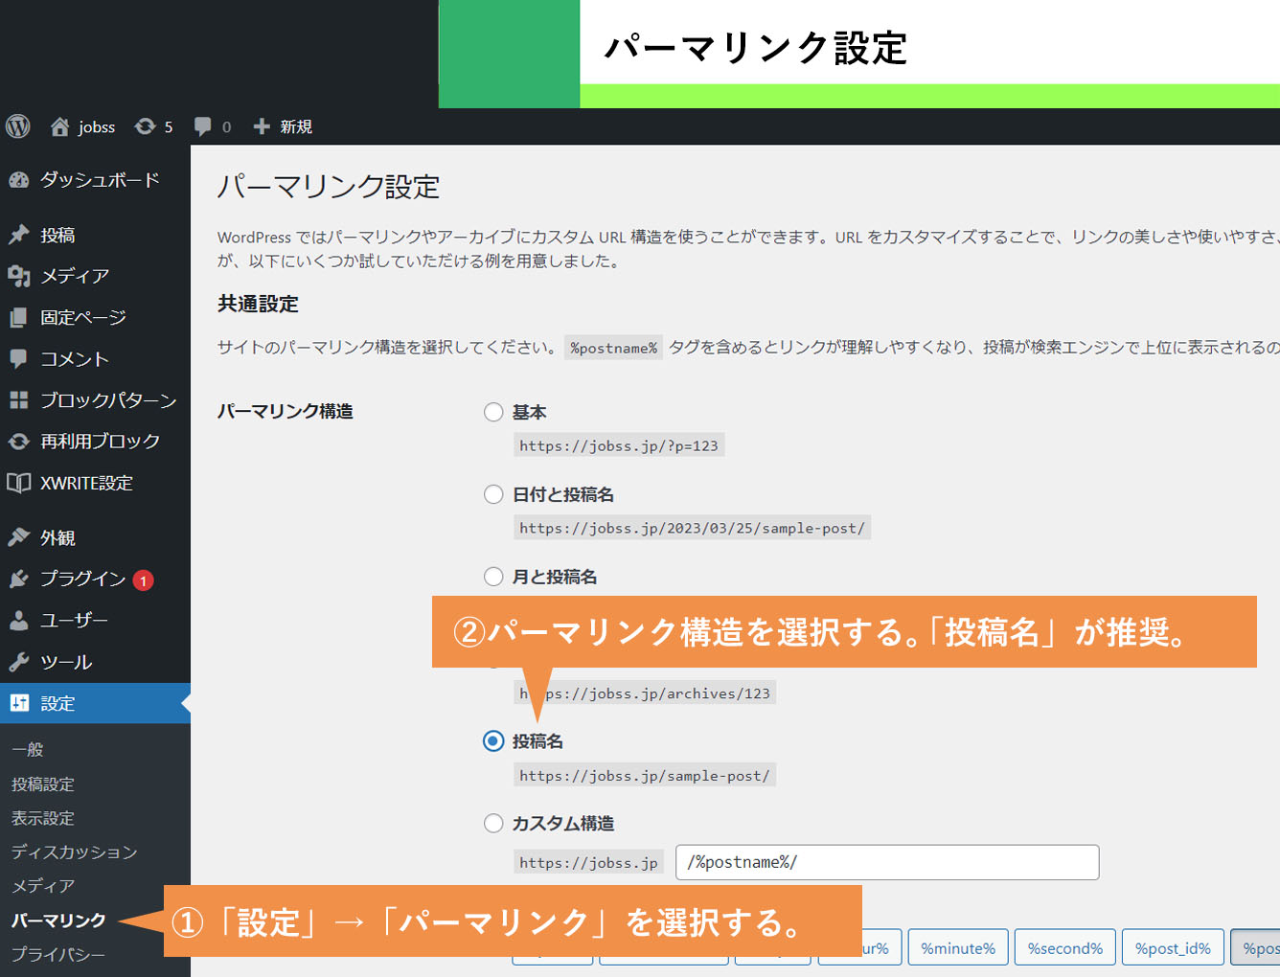
Task: Select the カスタム構造 radio button
Action: [493, 823]
